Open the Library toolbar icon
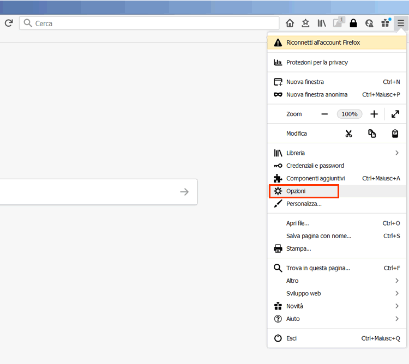Viewport: 409px width, 364px height. (x=322, y=23)
